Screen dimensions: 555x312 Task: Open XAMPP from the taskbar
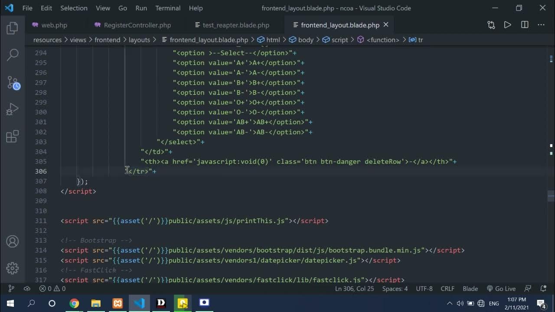118,303
